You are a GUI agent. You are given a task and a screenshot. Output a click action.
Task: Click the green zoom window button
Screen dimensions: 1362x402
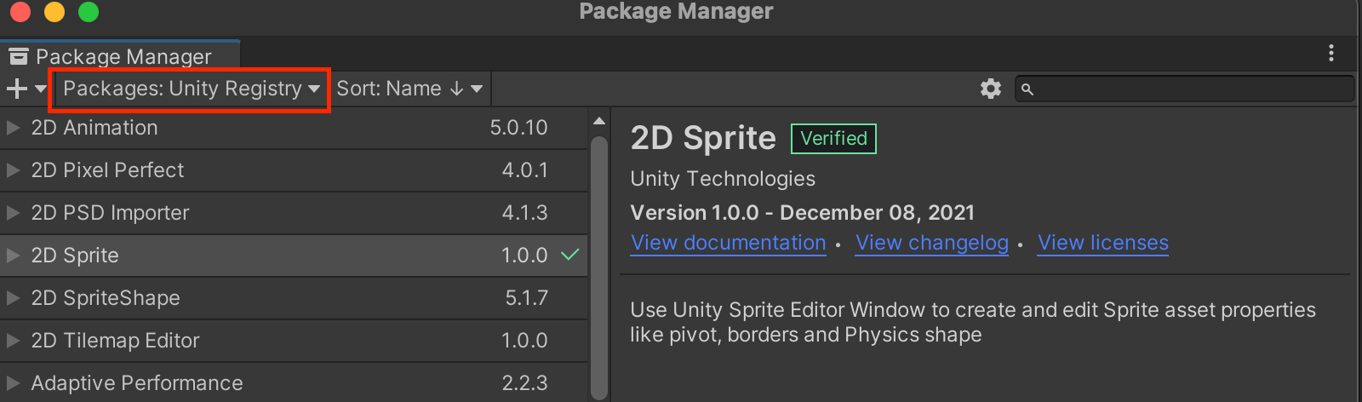point(89,12)
